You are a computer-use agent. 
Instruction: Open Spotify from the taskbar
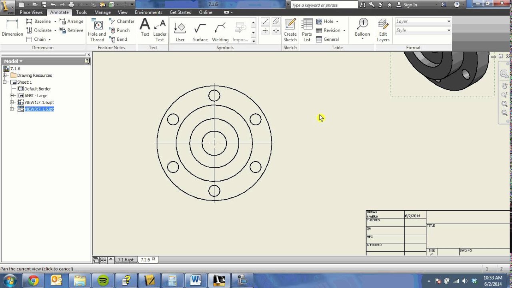[103, 281]
